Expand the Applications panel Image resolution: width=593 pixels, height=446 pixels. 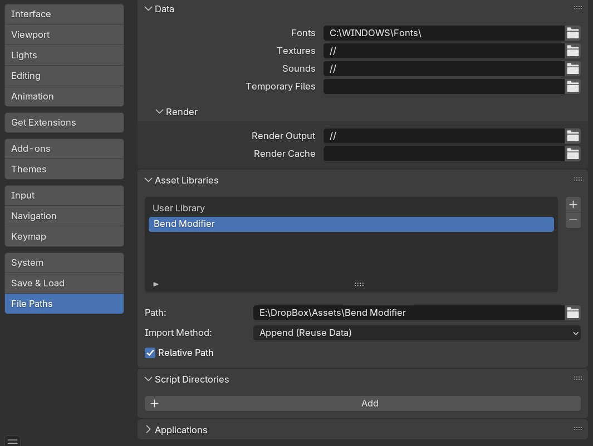pos(148,430)
